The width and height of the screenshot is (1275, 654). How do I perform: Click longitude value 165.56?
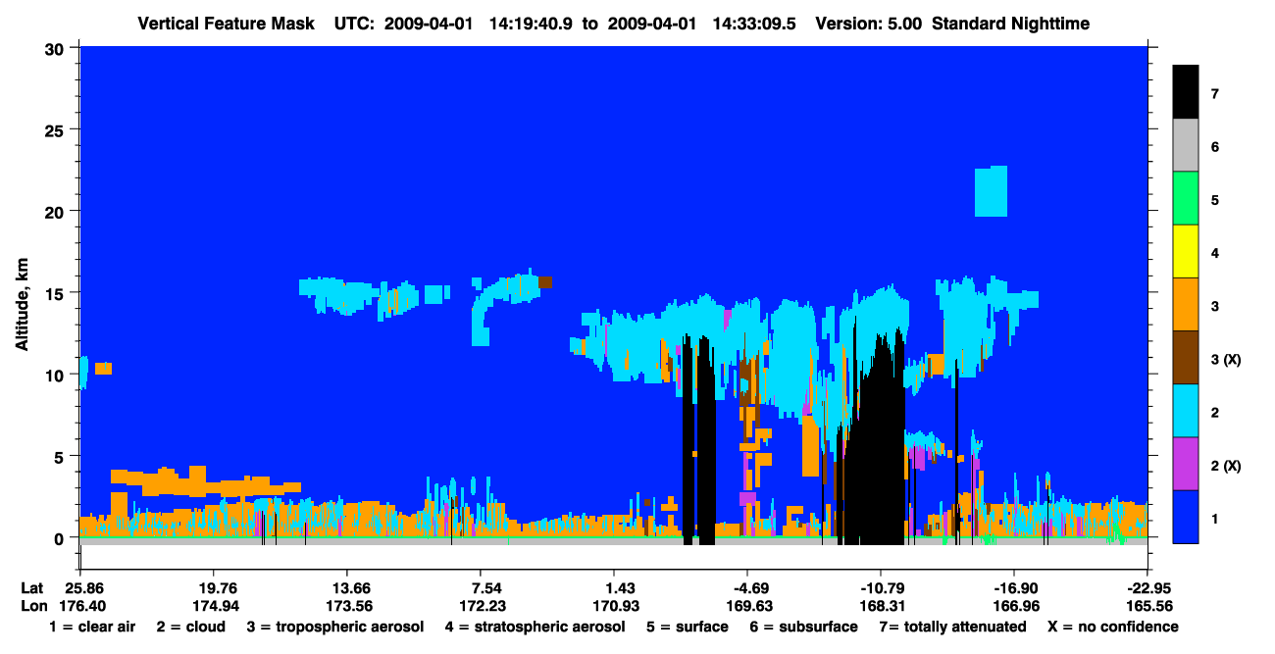click(1147, 606)
